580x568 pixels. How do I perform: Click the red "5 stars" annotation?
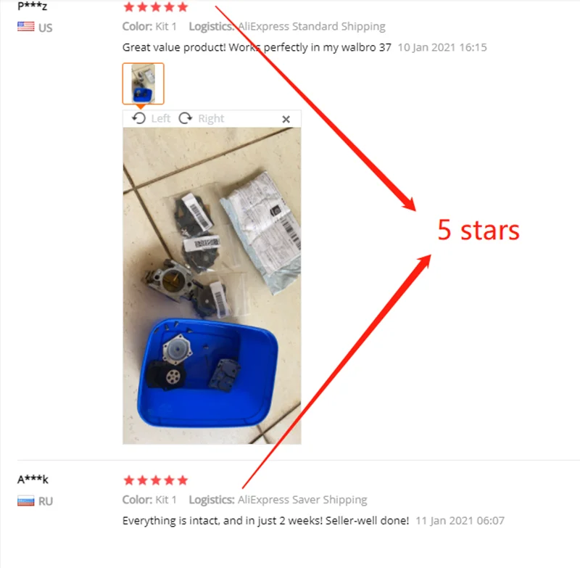click(x=478, y=230)
